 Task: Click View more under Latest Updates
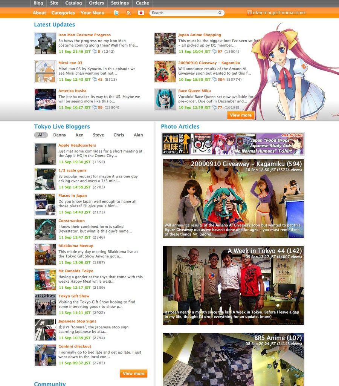tap(241, 115)
